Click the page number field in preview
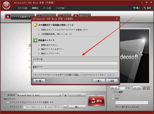This screenshot has width=154, height=114. coord(122,88)
